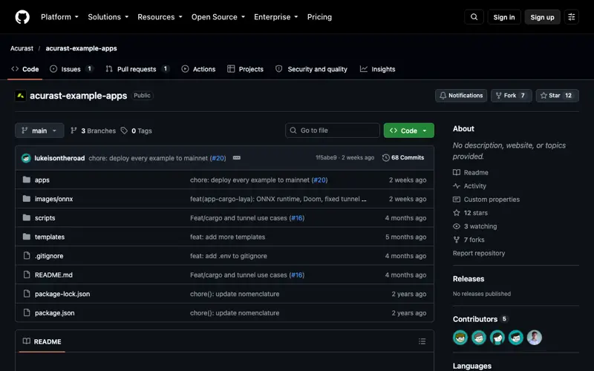Open the README outline list icon
This screenshot has height=371, width=594.
click(x=422, y=341)
